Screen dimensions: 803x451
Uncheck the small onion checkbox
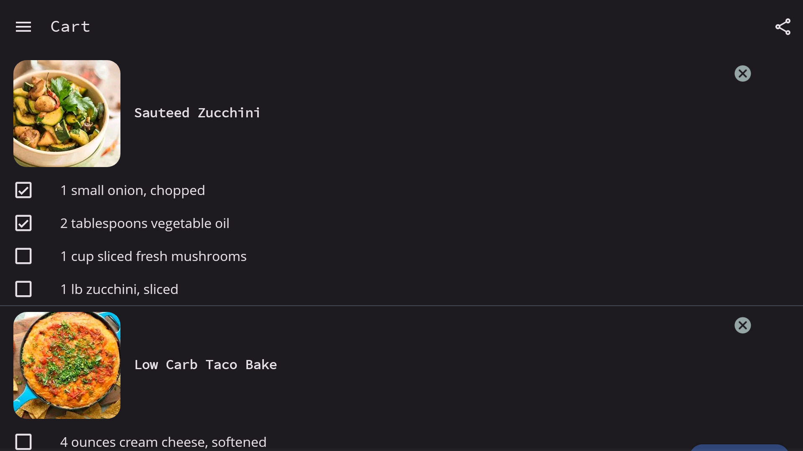23,190
